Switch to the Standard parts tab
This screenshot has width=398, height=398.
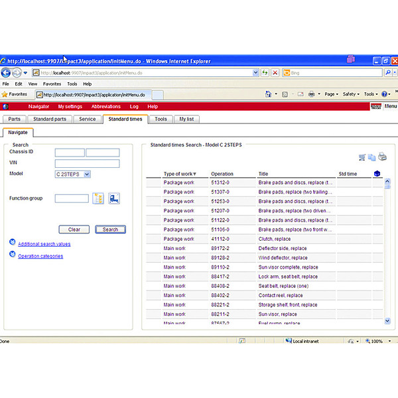tap(50, 119)
